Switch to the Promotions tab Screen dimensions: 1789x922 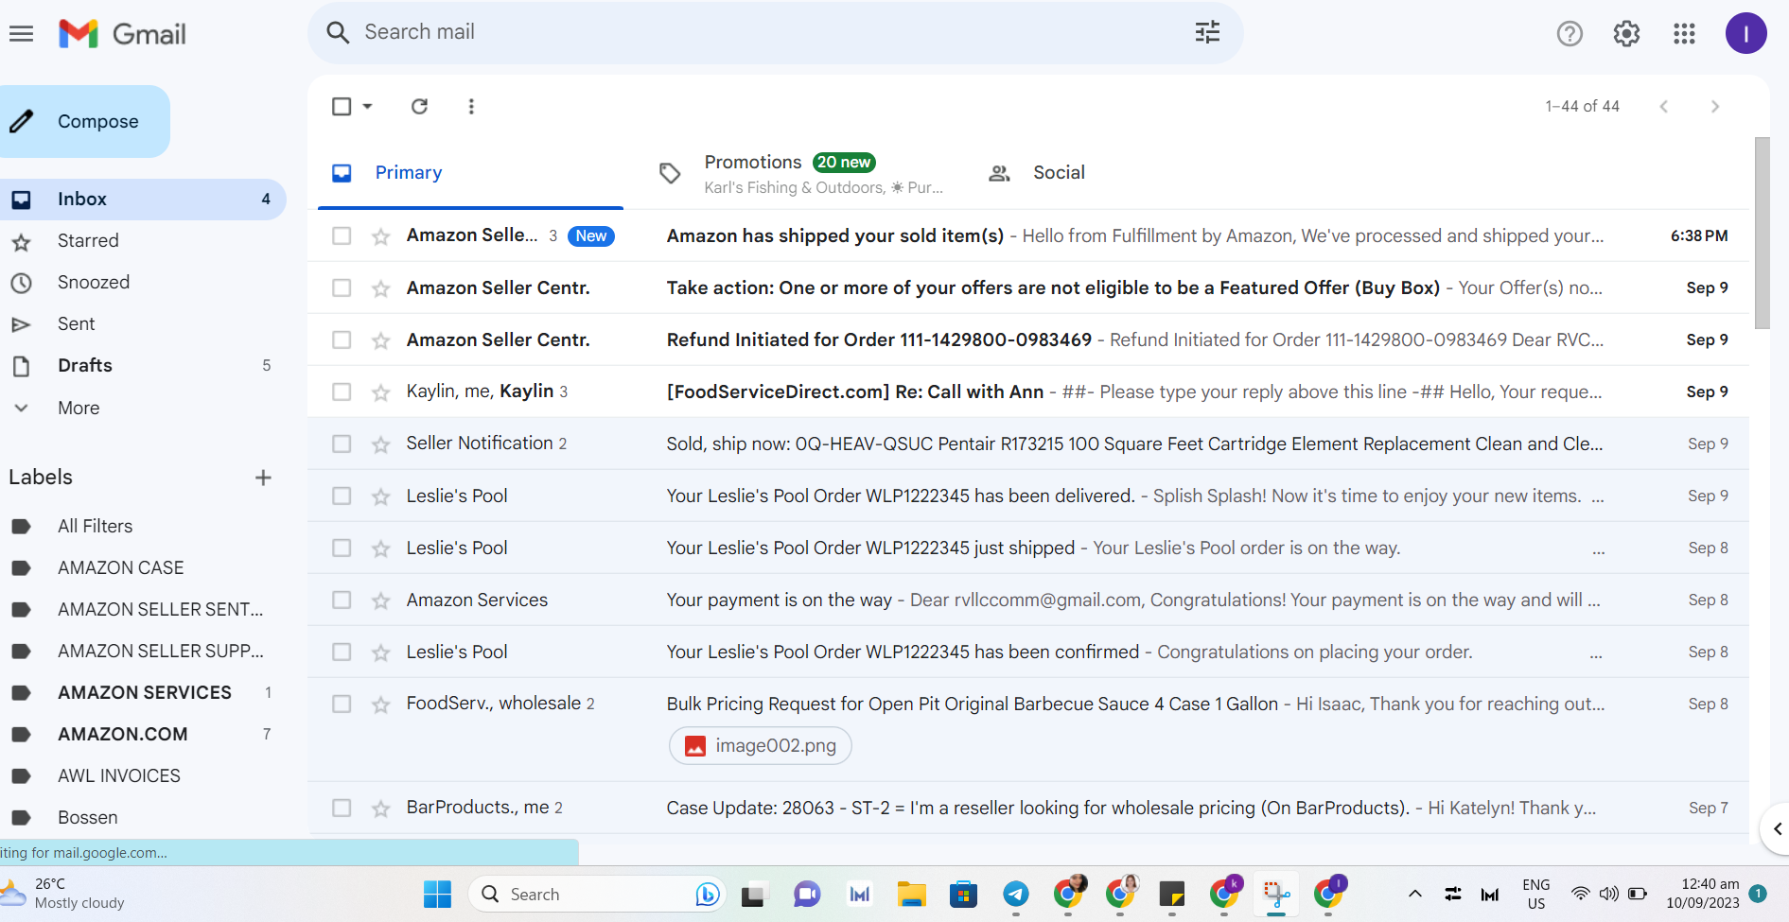pyautogui.click(x=801, y=173)
